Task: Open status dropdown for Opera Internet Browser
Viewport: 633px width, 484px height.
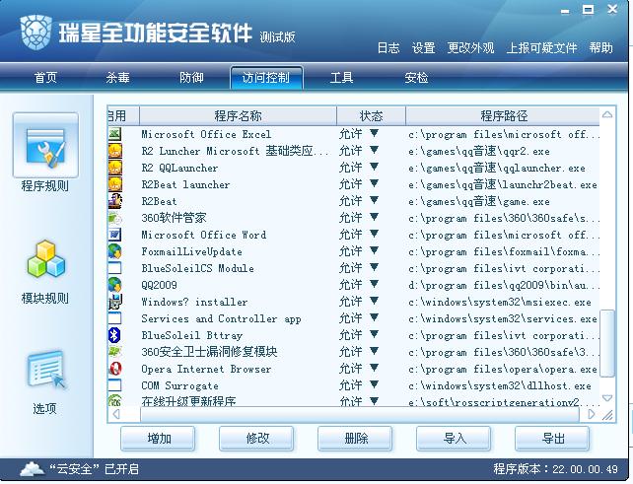Action: tap(374, 368)
